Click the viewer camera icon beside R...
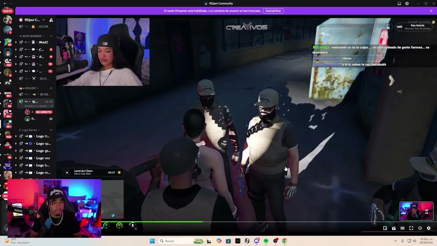This screenshot has width=437, height=246. point(51,119)
